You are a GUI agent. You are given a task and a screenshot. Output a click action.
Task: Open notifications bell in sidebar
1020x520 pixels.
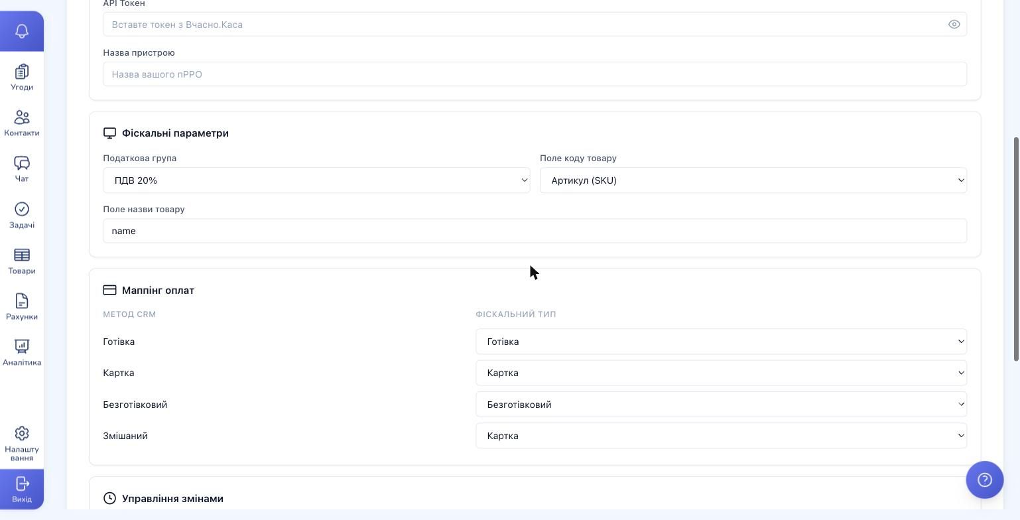(22, 31)
